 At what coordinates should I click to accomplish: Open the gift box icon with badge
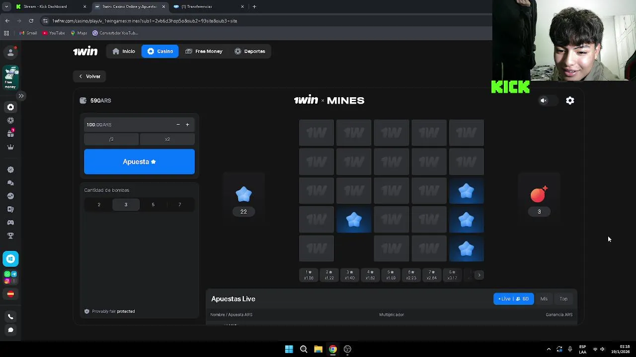[x=10, y=133]
